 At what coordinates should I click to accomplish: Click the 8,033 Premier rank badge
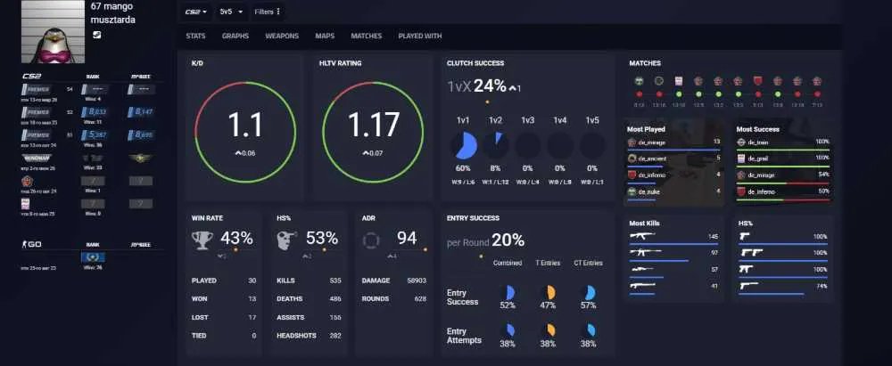[94, 112]
